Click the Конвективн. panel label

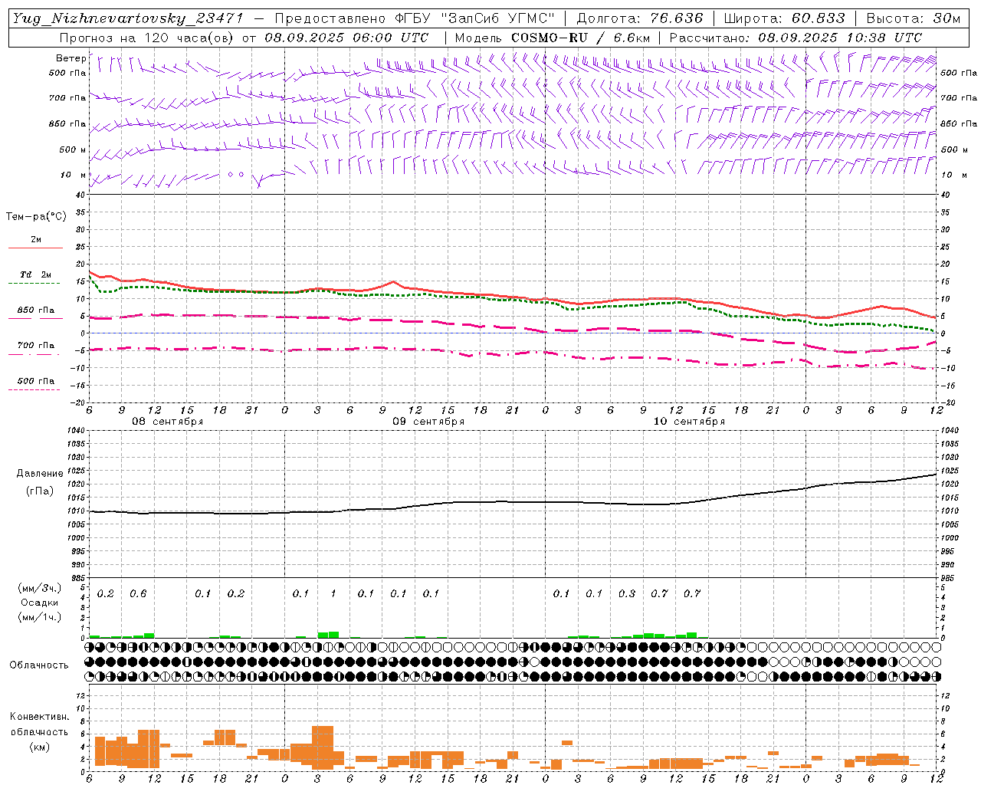click(x=39, y=717)
